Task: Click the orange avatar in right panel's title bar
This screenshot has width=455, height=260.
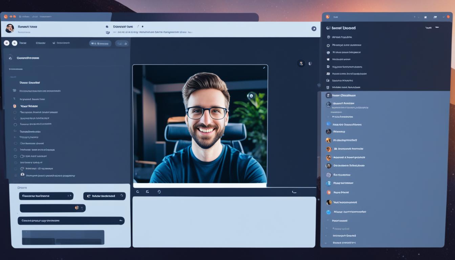Action: [x=327, y=17]
